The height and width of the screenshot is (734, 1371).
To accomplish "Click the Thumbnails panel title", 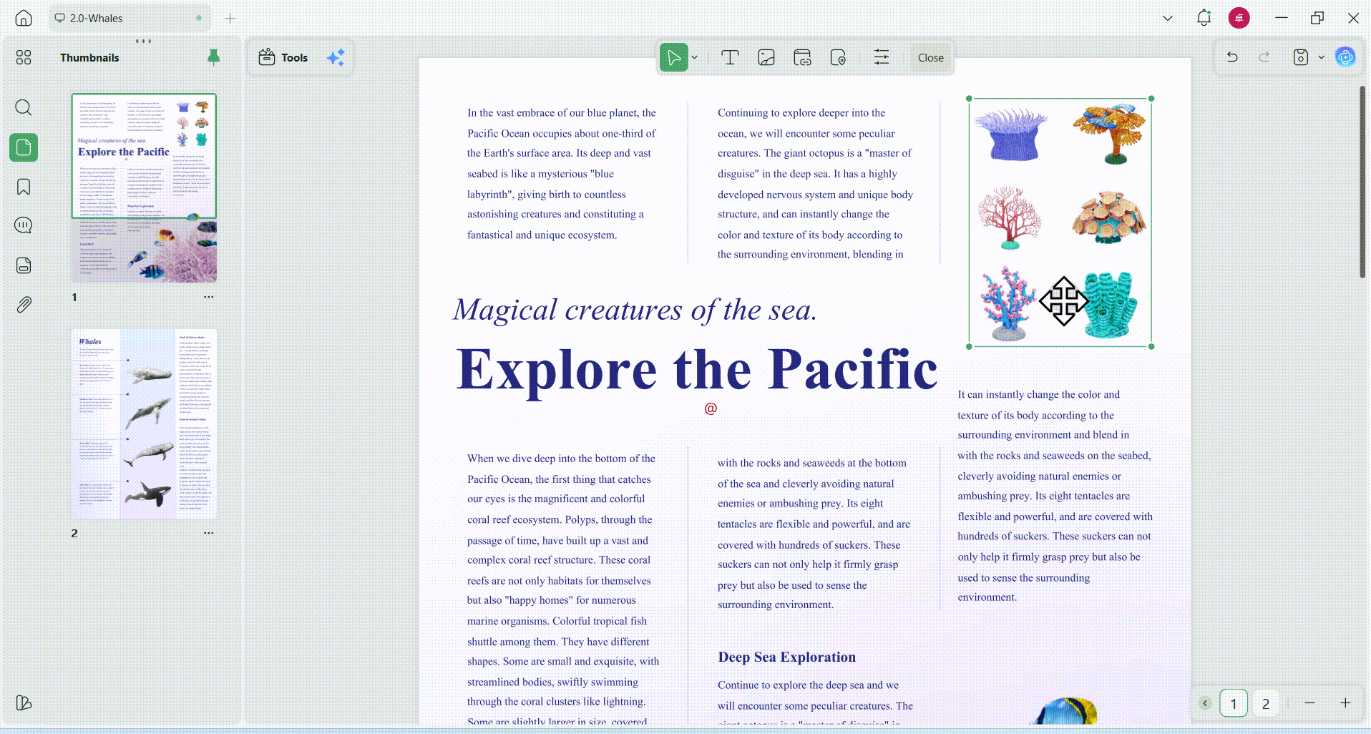I will click(89, 58).
